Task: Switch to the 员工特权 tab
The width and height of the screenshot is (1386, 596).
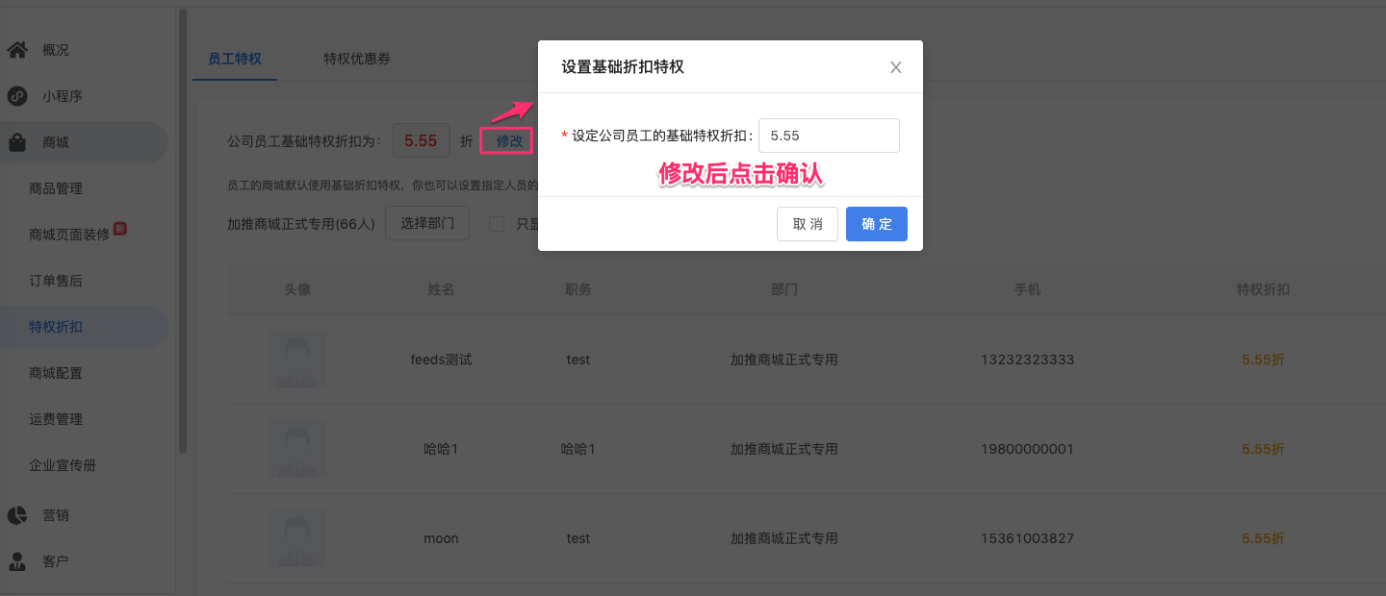Action: (x=235, y=59)
